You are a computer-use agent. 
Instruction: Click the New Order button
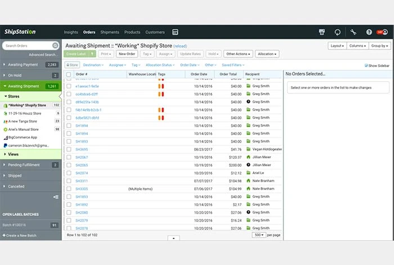(127, 54)
